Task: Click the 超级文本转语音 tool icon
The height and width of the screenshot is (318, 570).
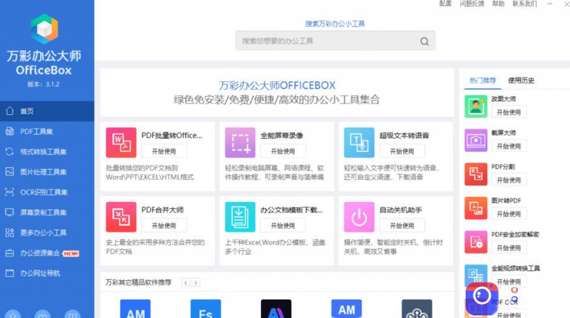Action: [x=359, y=143]
